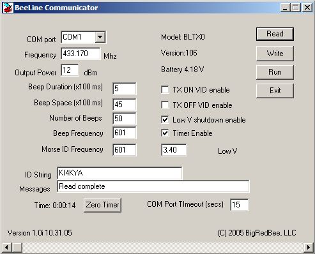Click 'Version 1.0i 10.31.05' text
Image resolution: width=315 pixels, height=254 pixels.
40,233
